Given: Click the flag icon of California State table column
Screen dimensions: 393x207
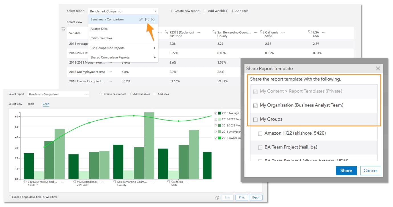Looking at the screenshot, I should (x=262, y=32).
